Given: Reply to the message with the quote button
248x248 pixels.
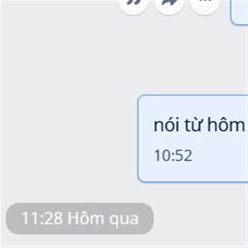Looking at the screenshot, I should coord(133,5).
